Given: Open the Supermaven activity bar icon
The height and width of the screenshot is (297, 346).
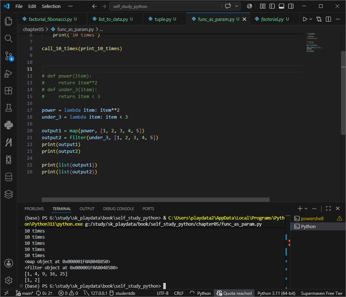Looking at the screenshot, I should (8, 142).
